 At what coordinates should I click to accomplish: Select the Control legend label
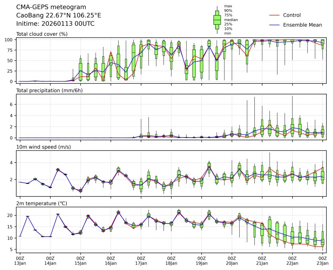pyautogui.click(x=292, y=15)
